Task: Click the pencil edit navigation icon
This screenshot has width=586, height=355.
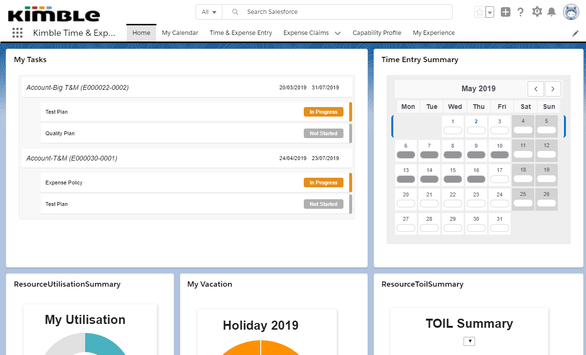Action: point(575,33)
